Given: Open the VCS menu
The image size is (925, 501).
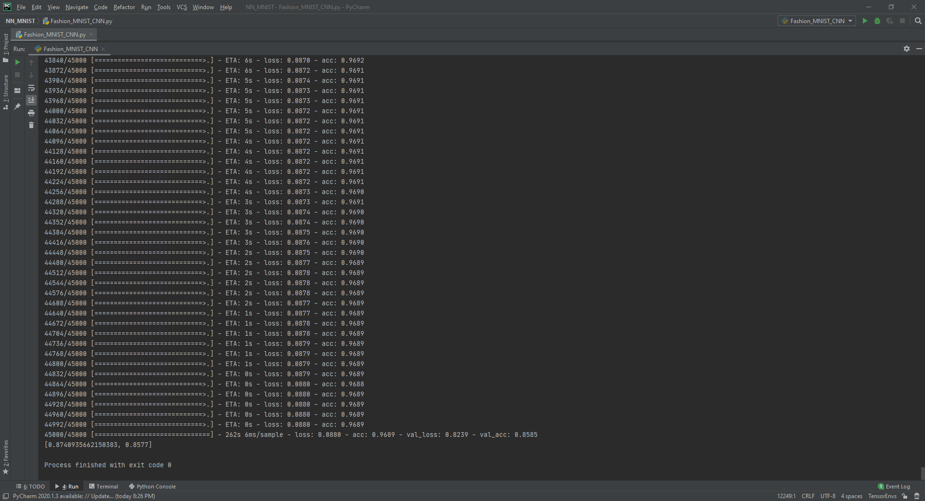Looking at the screenshot, I should (182, 7).
